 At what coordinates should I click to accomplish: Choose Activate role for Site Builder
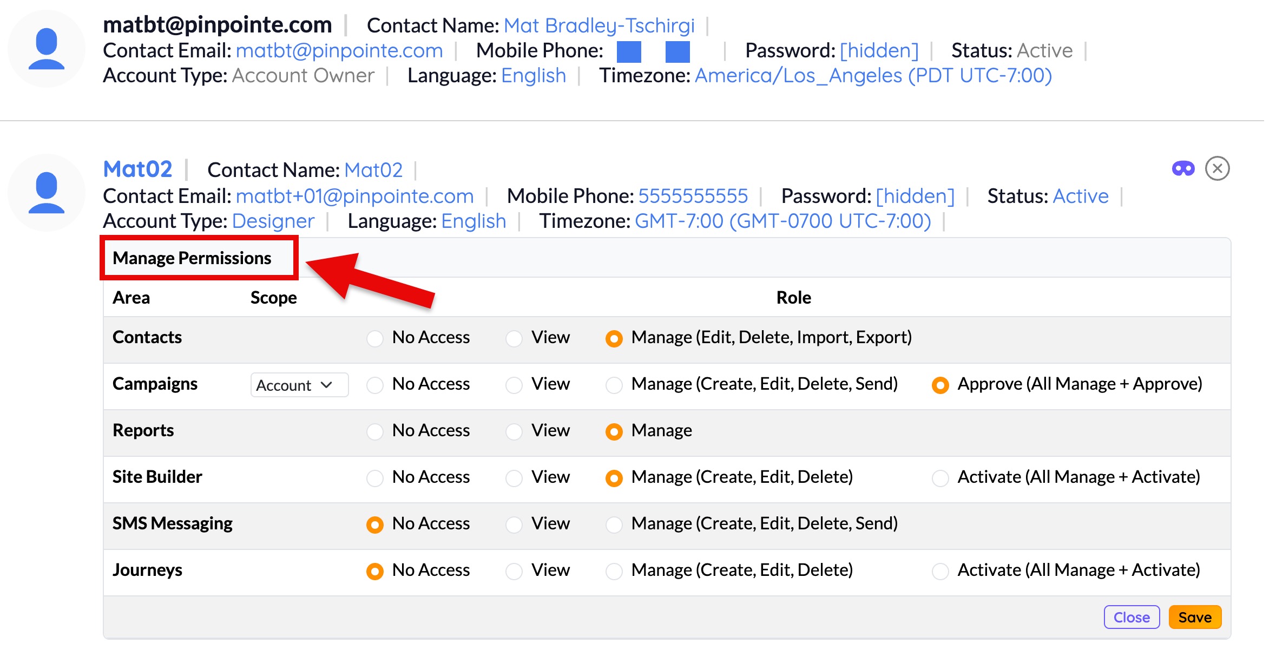coord(940,478)
